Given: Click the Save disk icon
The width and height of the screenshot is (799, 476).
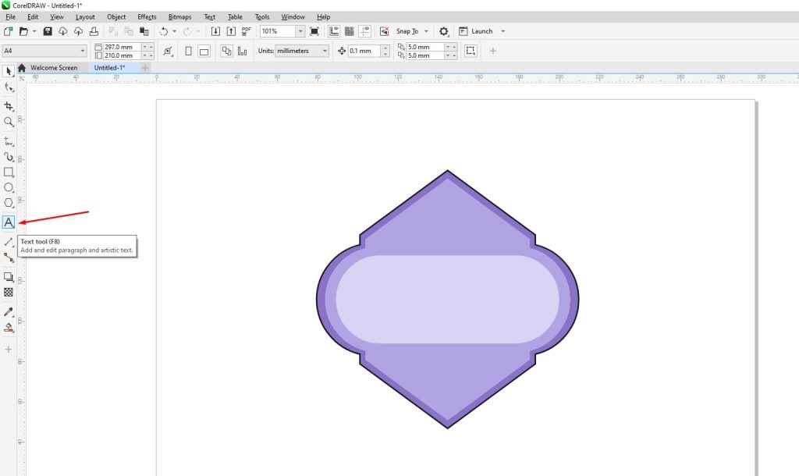Looking at the screenshot, I should tap(48, 31).
